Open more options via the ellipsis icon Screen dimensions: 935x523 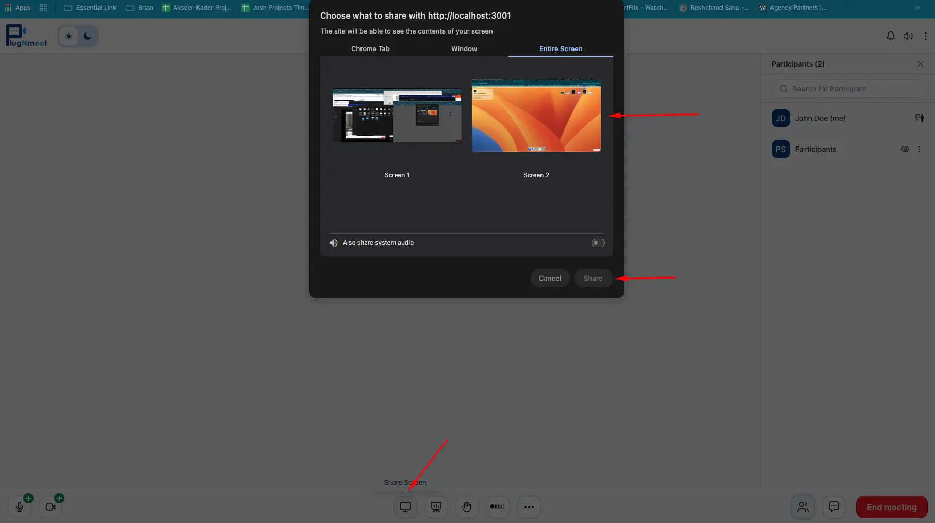tap(529, 507)
